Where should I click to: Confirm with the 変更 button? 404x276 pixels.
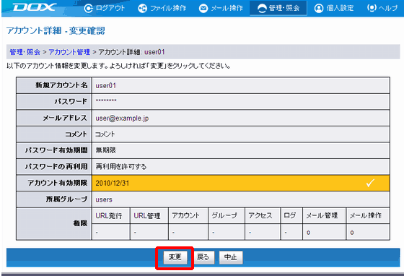[x=175, y=257]
